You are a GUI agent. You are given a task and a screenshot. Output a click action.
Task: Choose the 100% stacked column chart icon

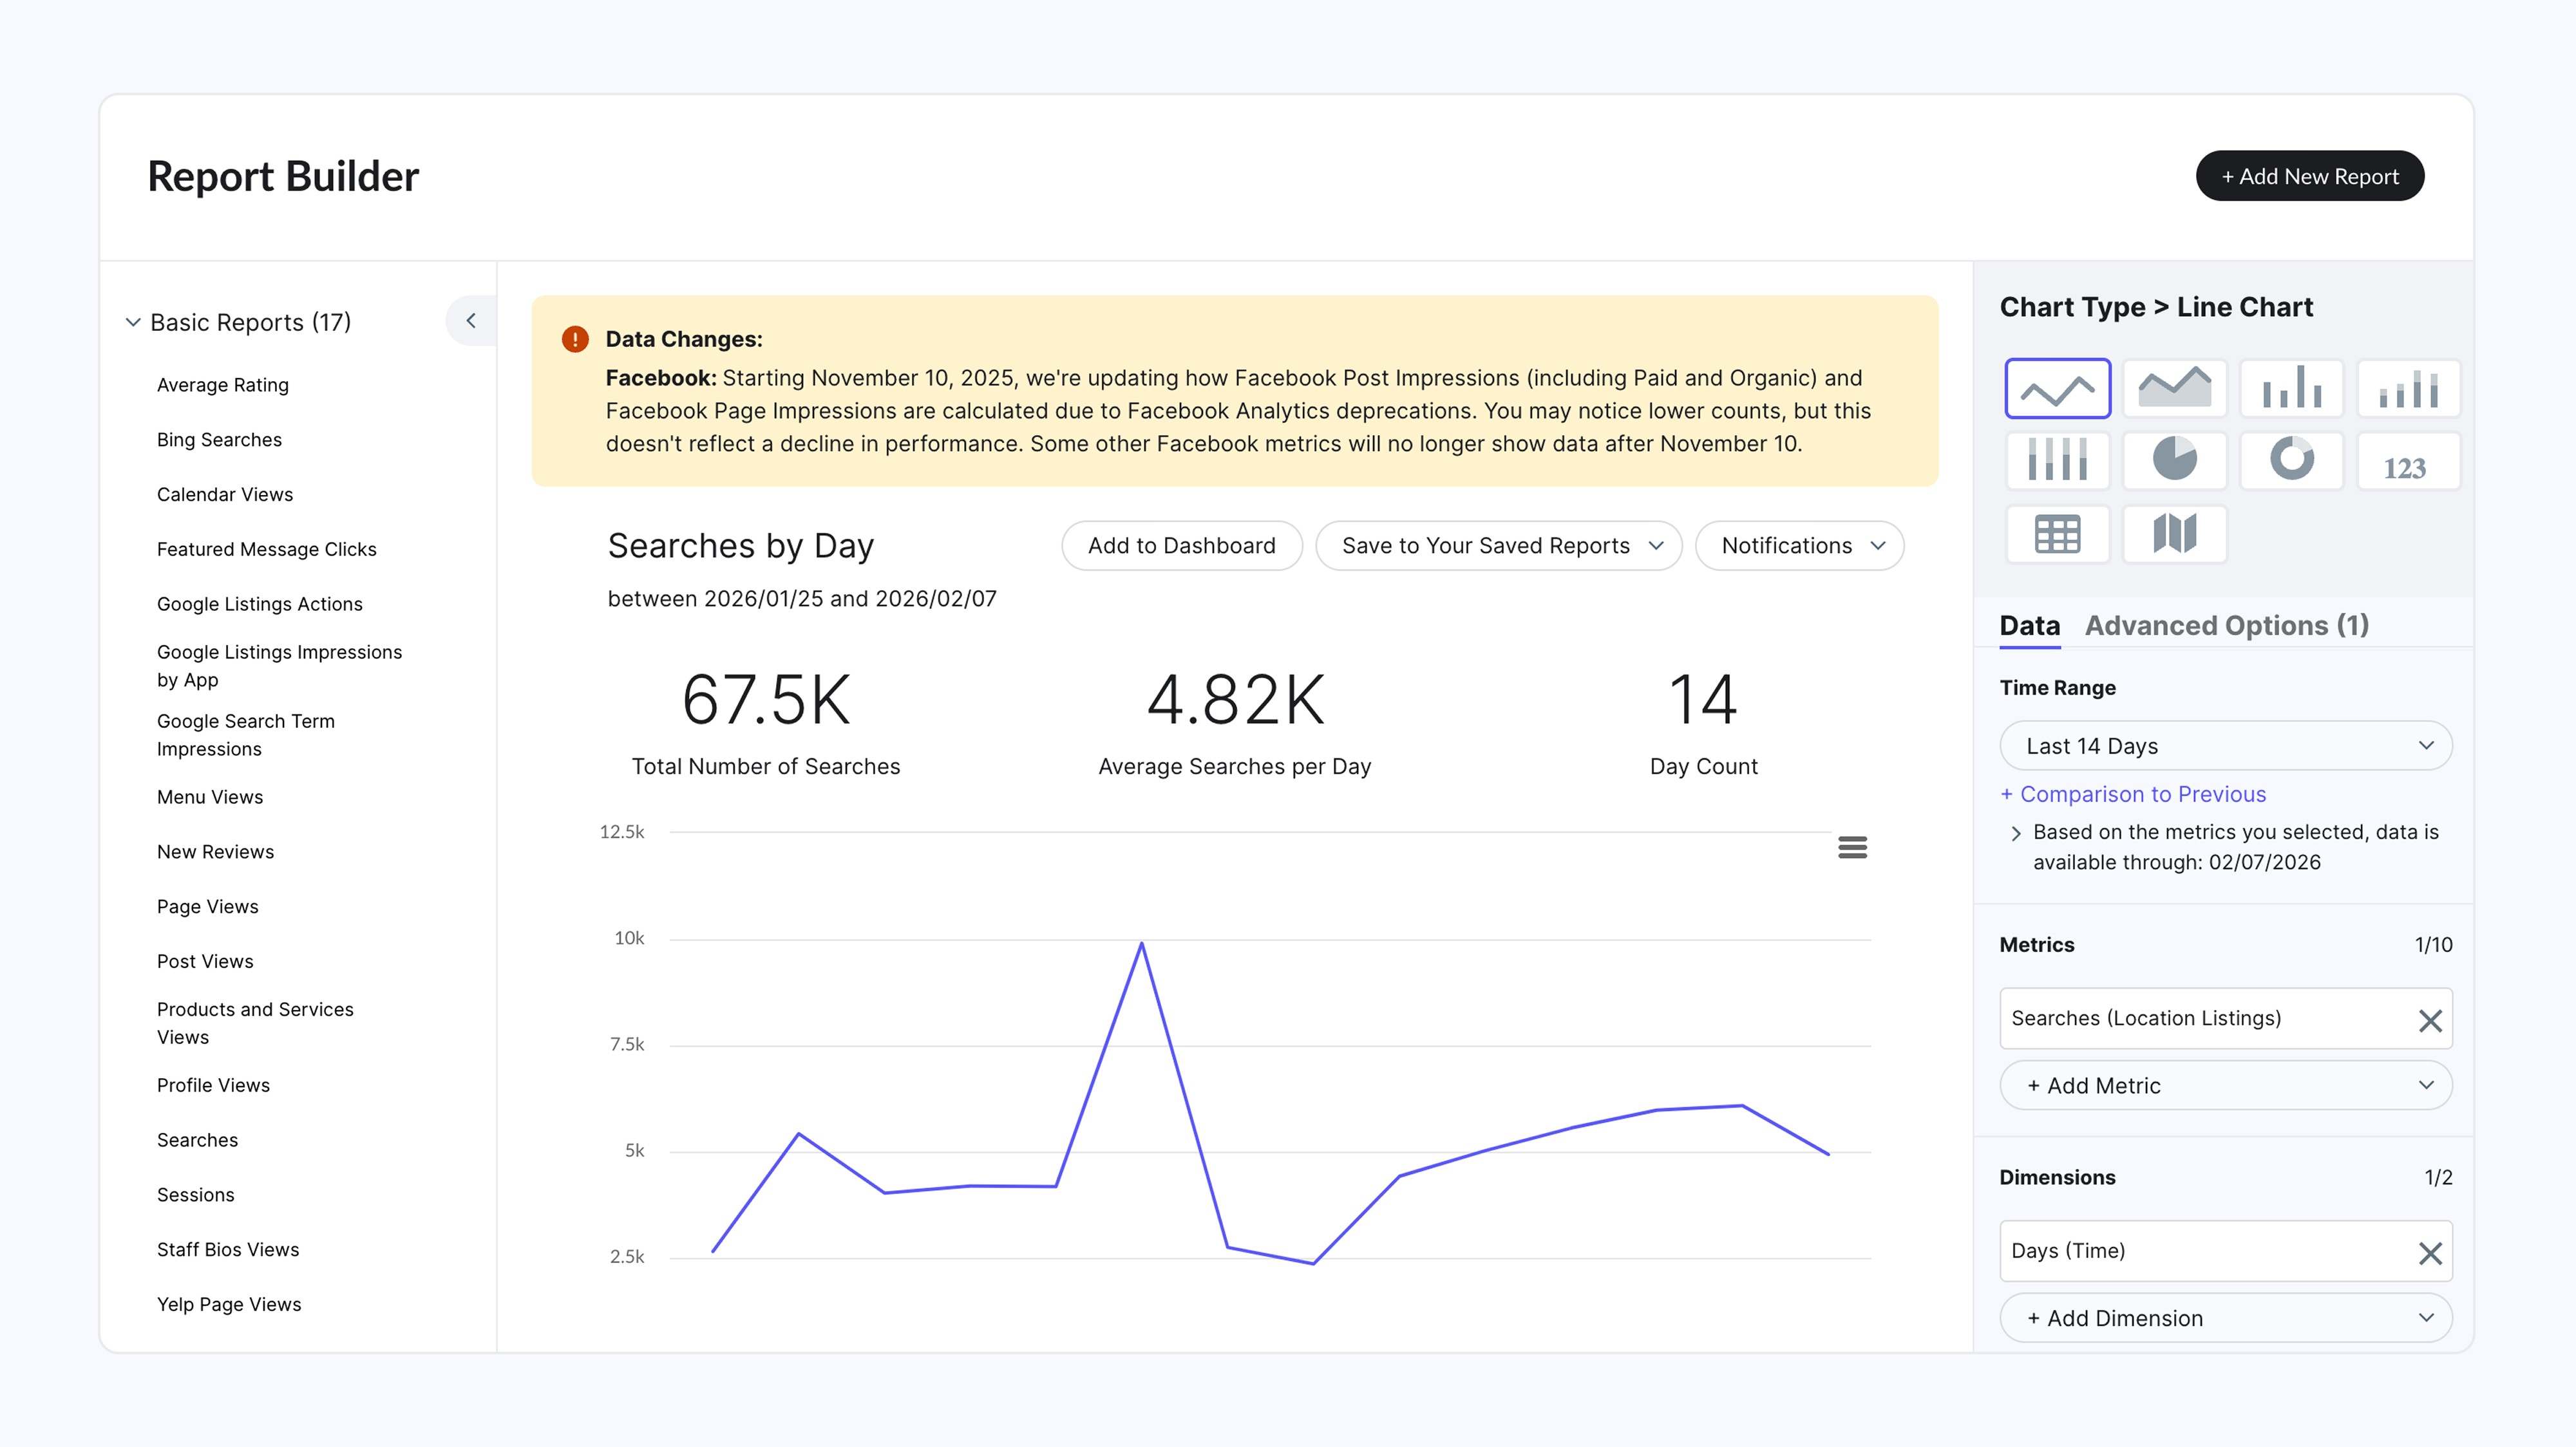2057,461
